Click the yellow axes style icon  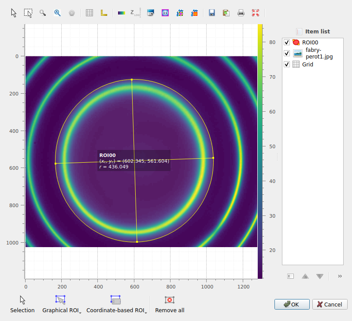[104, 13]
